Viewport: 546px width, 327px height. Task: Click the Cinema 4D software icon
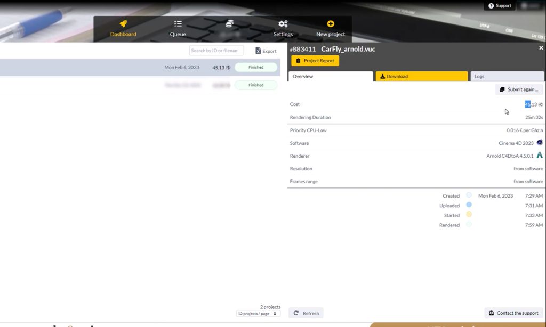point(540,143)
